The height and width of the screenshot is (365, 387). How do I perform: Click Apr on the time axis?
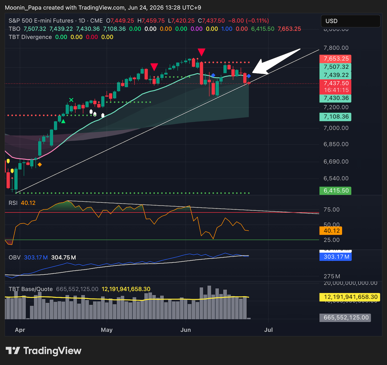coord(20,330)
